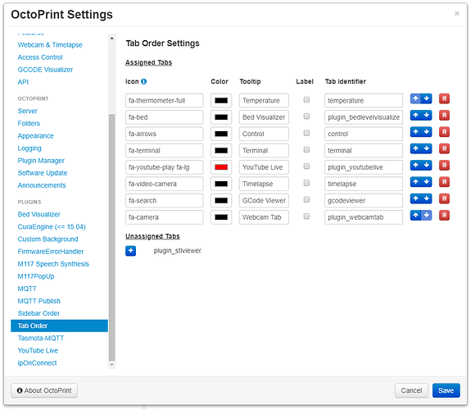The image size is (471, 410).
Task: Click the sidebar scrollbar down arrow
Action: (111, 365)
